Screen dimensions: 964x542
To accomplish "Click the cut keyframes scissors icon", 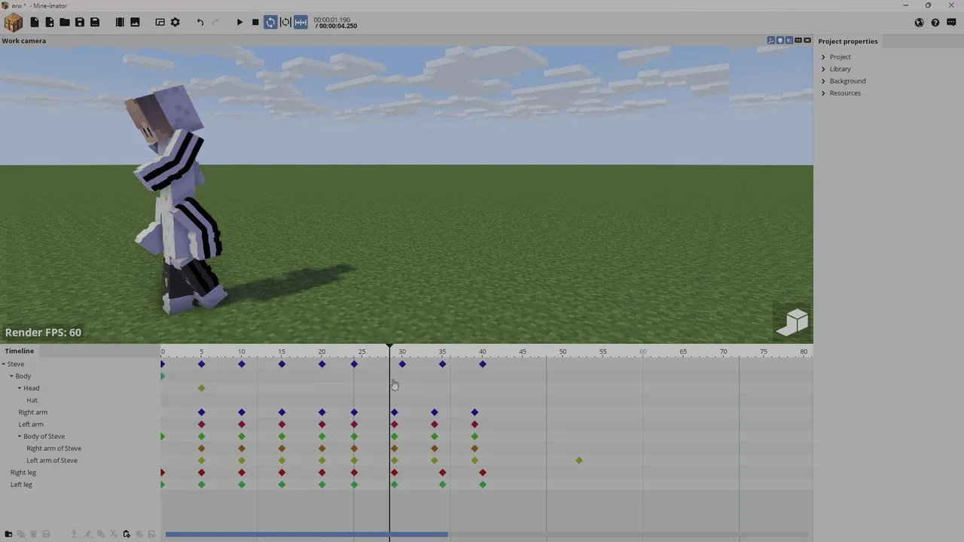I will (x=114, y=534).
